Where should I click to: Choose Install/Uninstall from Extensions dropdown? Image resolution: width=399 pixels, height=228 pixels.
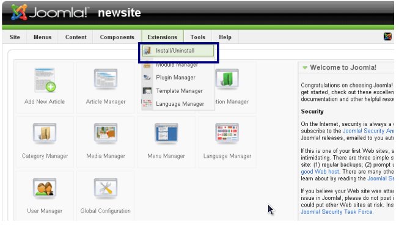coord(178,51)
